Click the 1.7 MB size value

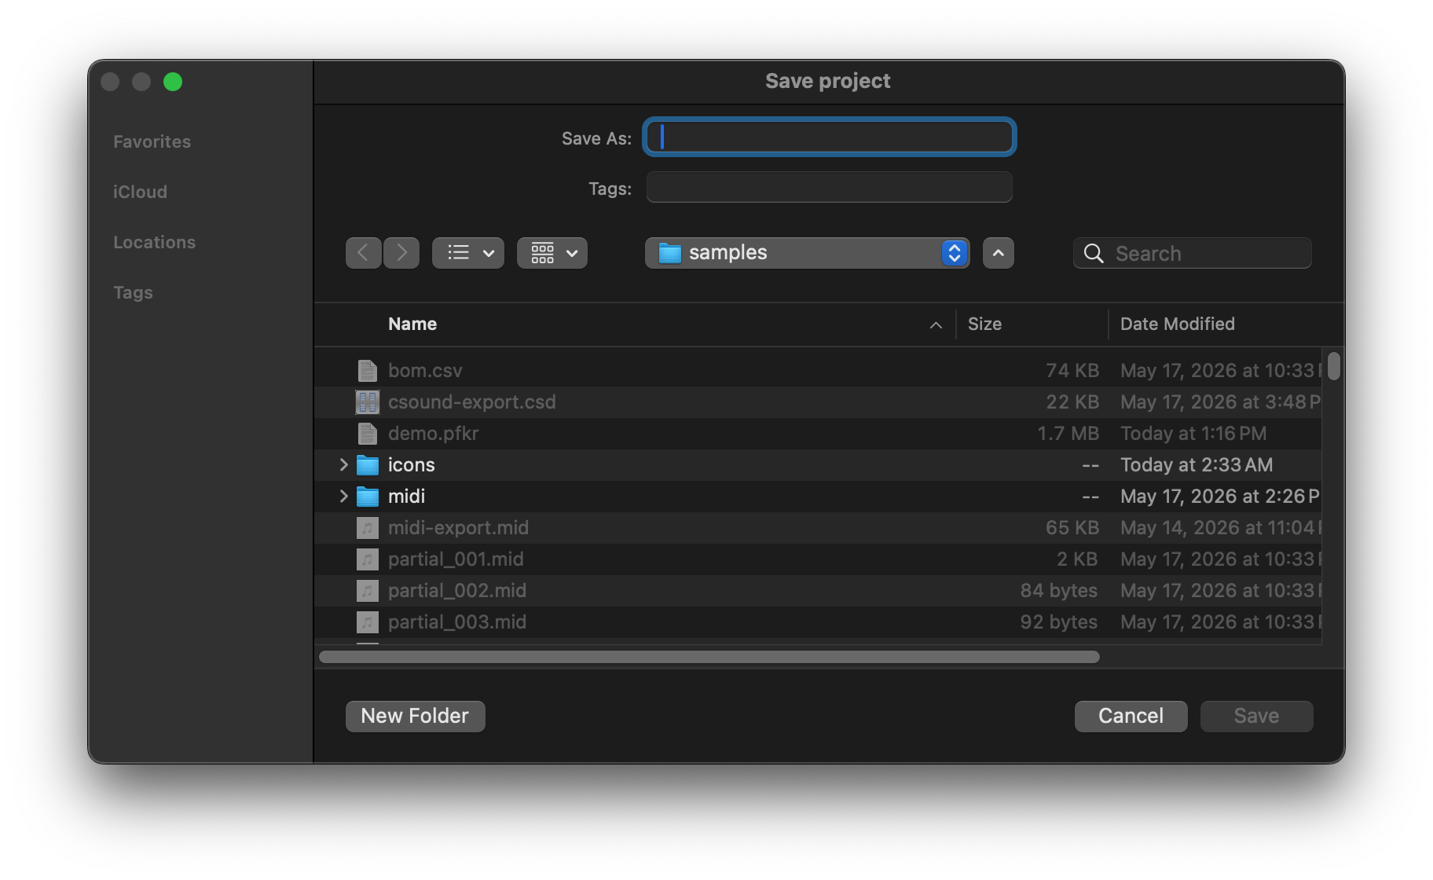tap(1068, 433)
